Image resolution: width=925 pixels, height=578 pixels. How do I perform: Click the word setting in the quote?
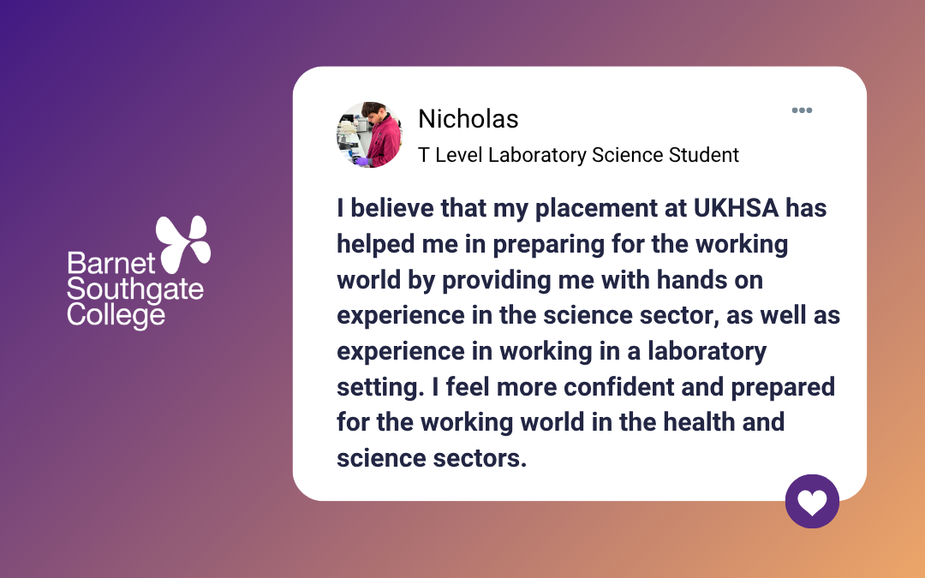click(377, 387)
